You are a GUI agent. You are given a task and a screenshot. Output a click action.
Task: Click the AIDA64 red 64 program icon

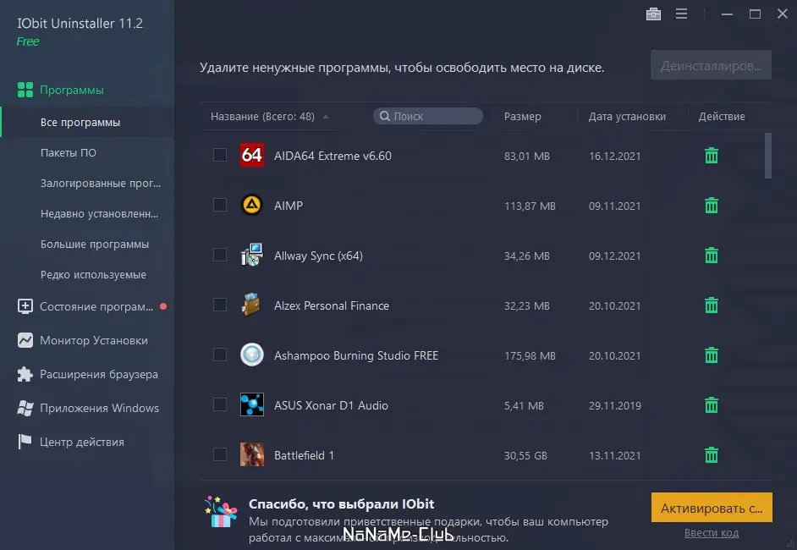(252, 155)
